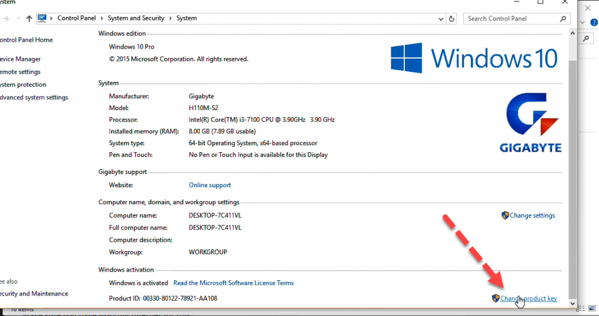Click the 64-bit Operating System value

pos(253,143)
